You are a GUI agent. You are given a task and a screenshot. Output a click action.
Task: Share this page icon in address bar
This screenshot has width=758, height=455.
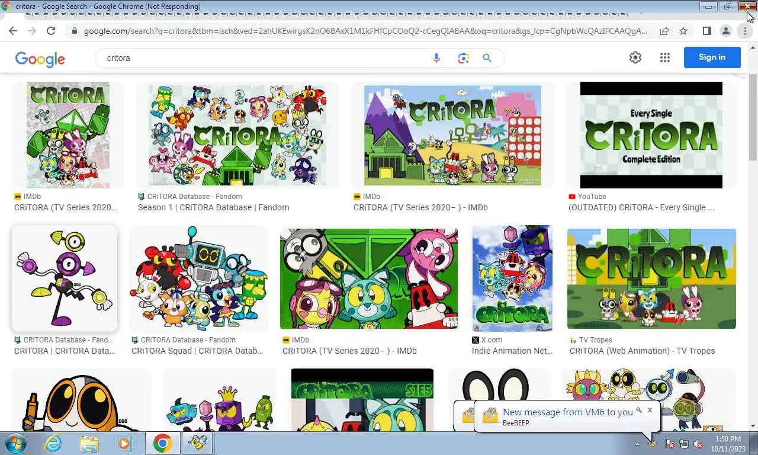[x=664, y=31]
